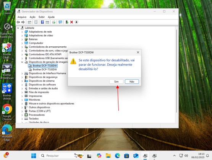Cancel with the Não button

[x=132, y=82]
